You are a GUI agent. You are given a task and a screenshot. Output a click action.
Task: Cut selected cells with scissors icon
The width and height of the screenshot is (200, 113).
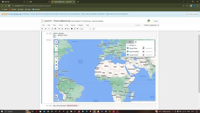click(49, 29)
